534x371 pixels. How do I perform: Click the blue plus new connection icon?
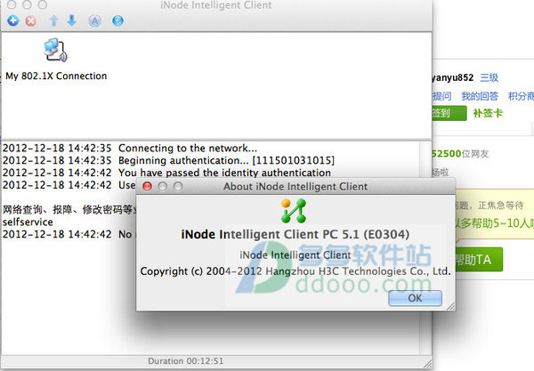tap(13, 20)
